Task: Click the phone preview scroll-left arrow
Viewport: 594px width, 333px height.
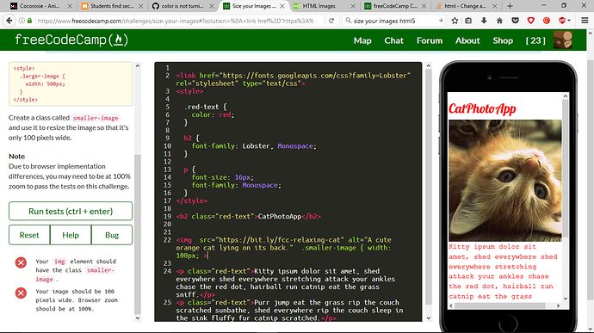Action: tap(451, 305)
